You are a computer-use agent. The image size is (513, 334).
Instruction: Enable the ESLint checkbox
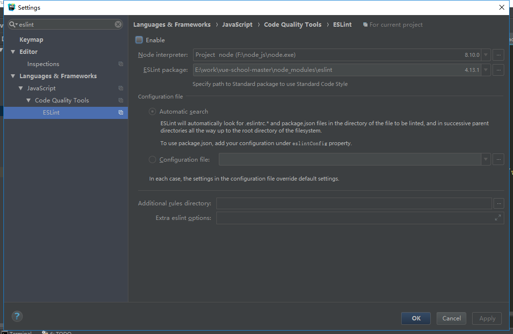pos(139,40)
